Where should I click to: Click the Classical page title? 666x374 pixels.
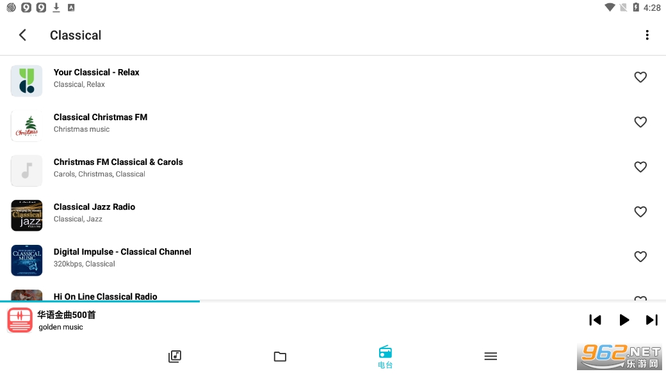click(x=76, y=35)
